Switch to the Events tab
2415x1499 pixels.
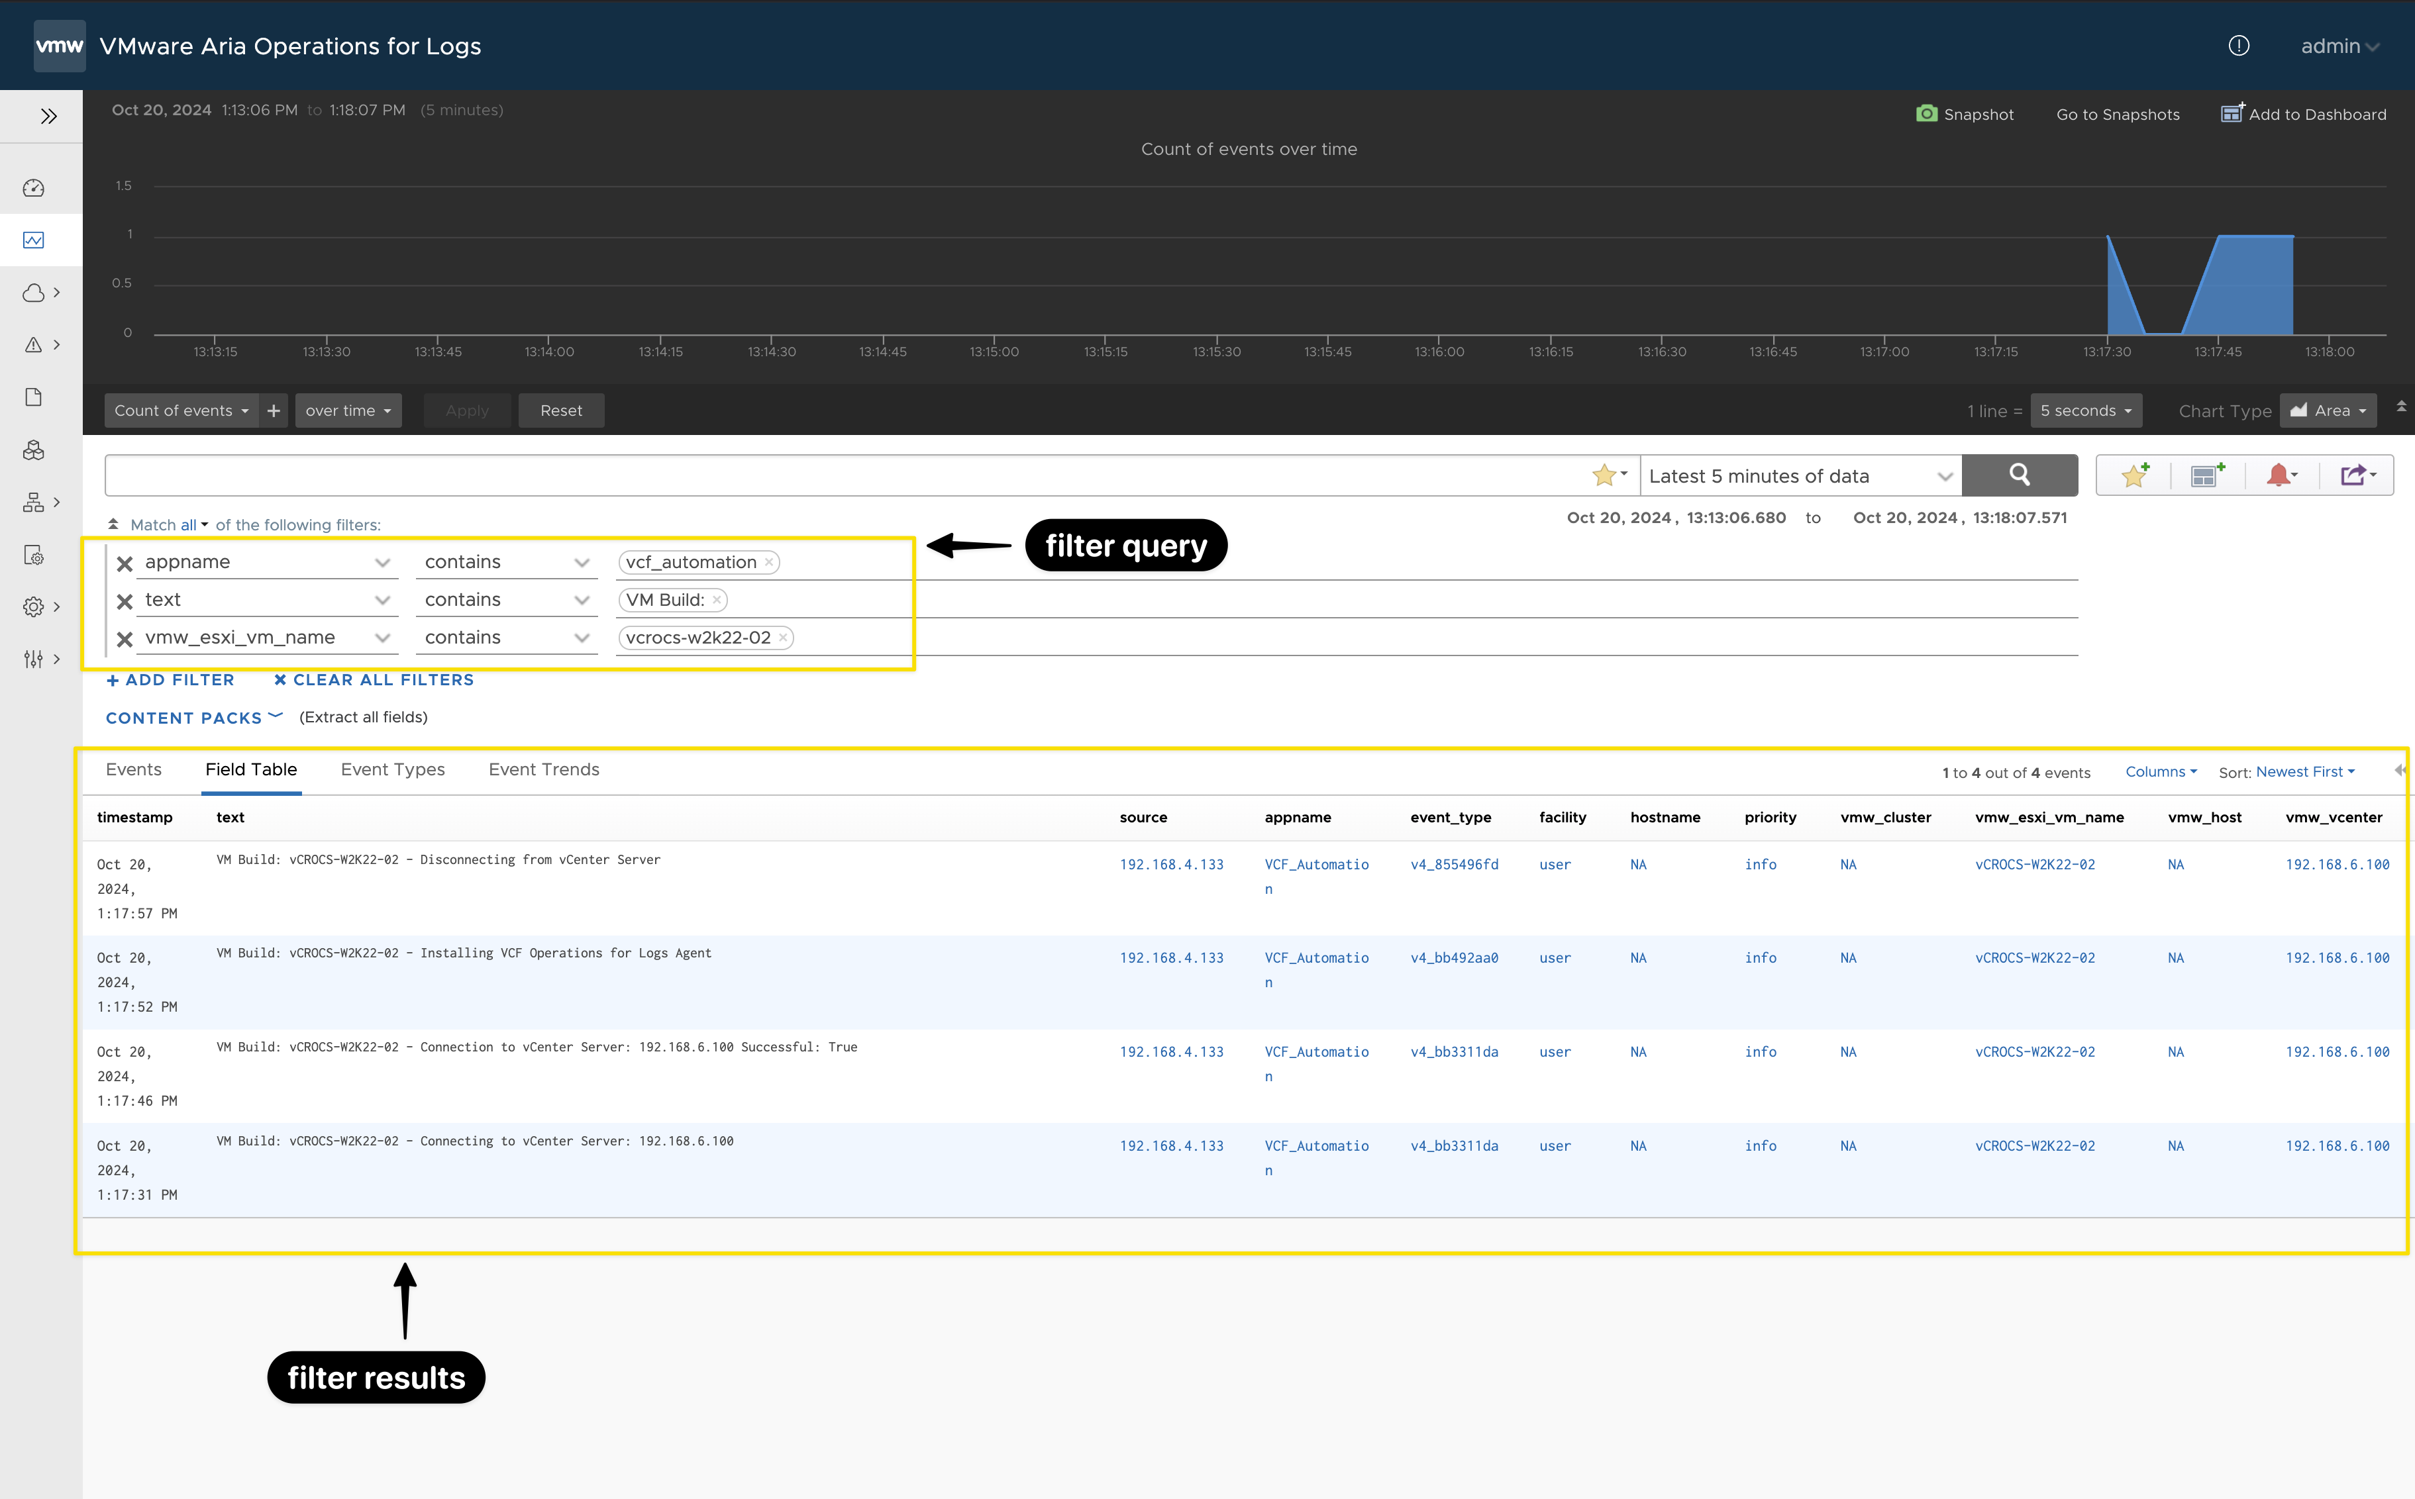point(133,769)
